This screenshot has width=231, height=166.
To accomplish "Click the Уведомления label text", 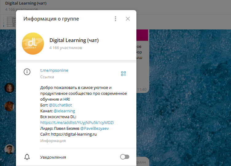I will click(53, 157).
